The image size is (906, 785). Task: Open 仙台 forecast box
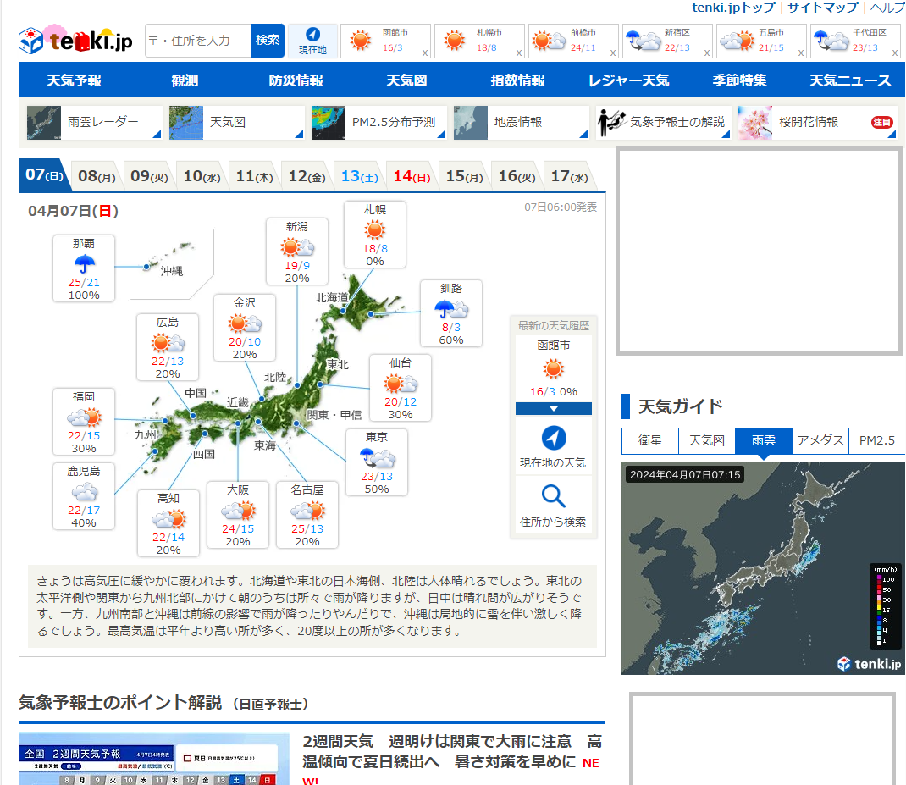(401, 387)
